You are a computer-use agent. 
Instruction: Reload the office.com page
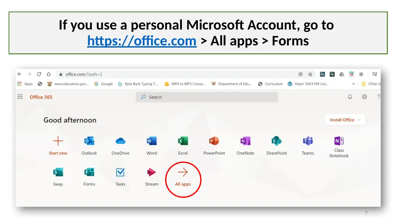pos(39,74)
